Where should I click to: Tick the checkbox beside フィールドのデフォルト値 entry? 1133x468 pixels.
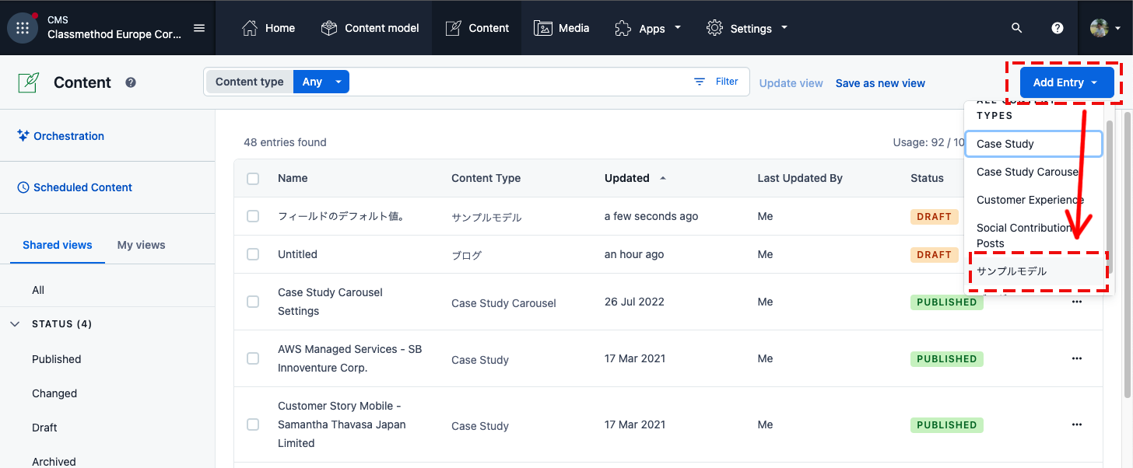point(253,216)
